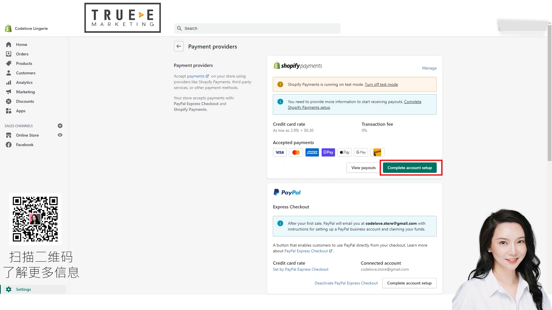Open the Customers section
The image size is (552, 310).
pyautogui.click(x=26, y=73)
